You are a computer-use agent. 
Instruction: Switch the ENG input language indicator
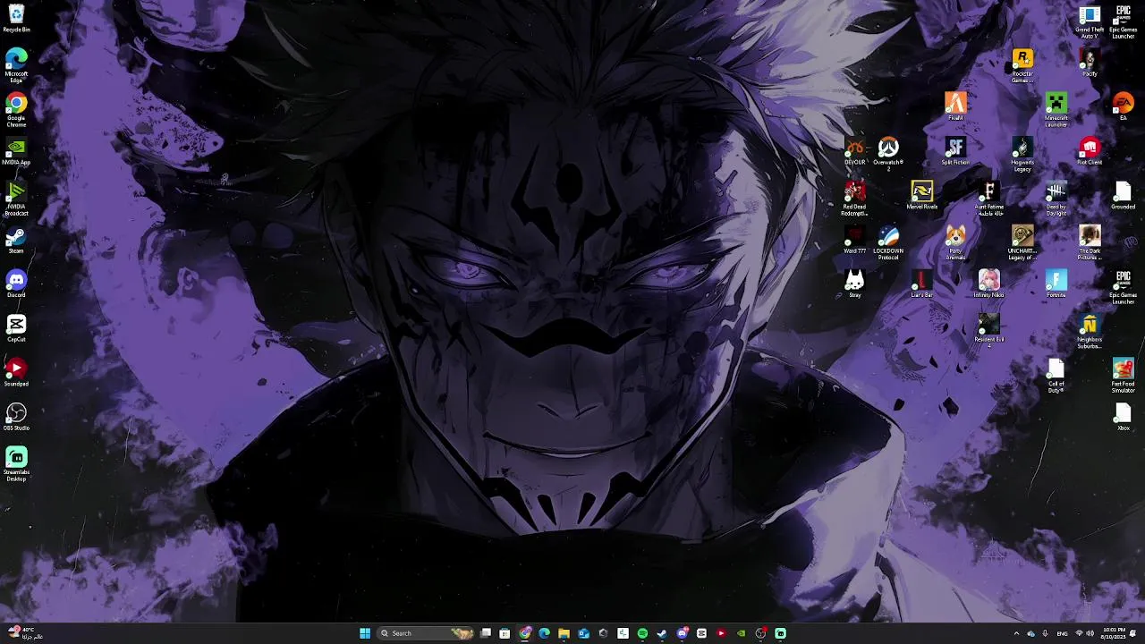(x=1062, y=633)
